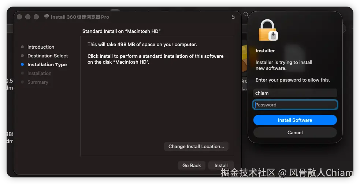This screenshot has width=360, height=184.
Task: Click the search magnifier icon behind dialog
Action: click(246, 14)
